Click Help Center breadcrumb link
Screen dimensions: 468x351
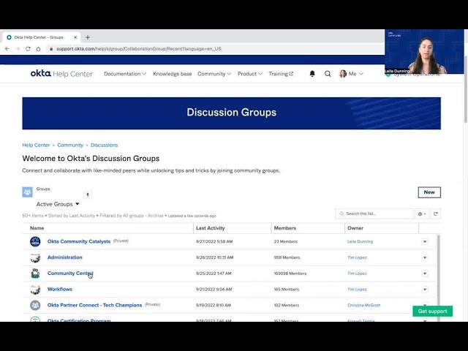(36, 145)
